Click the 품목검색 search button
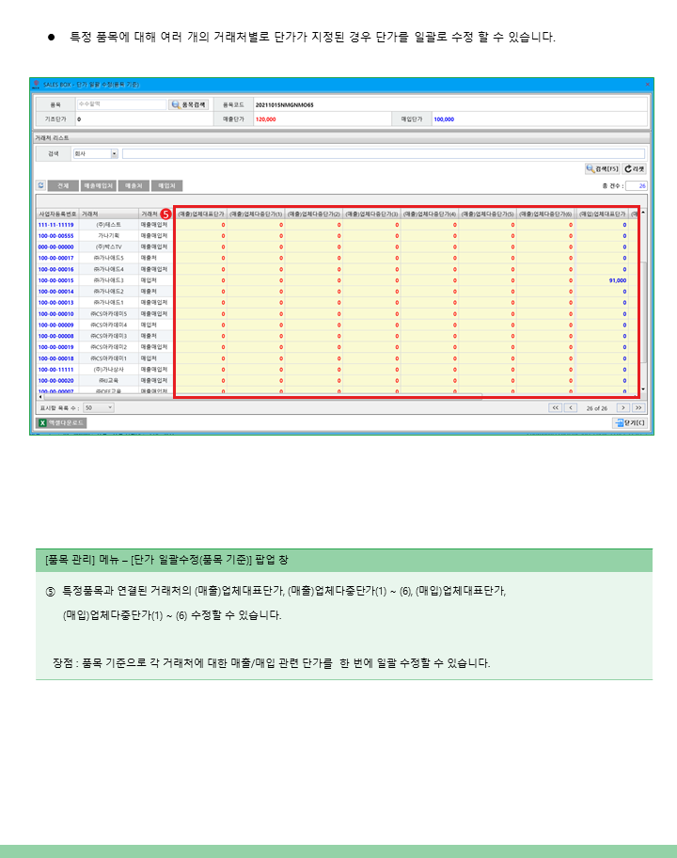 click(189, 104)
